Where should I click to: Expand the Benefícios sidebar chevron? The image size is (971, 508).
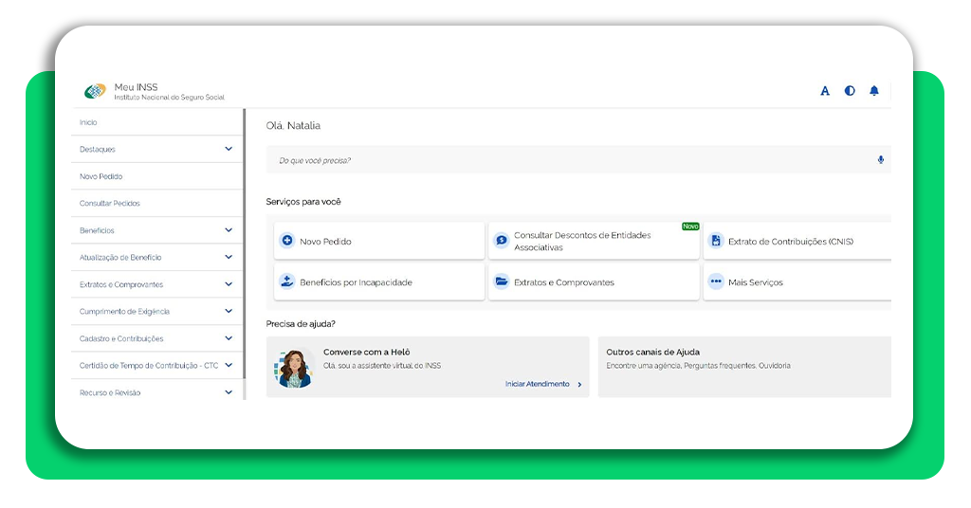coord(229,230)
